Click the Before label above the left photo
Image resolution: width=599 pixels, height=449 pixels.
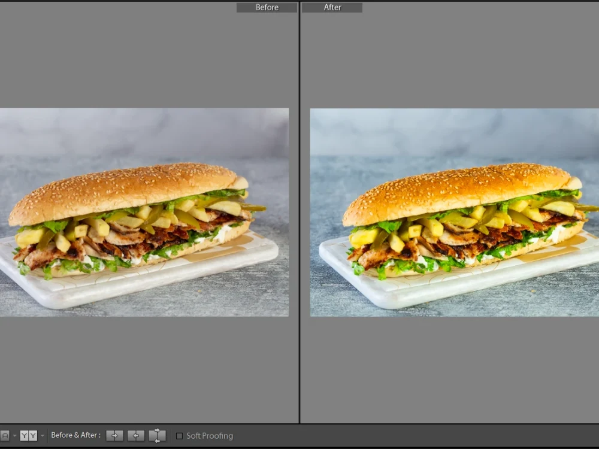tap(267, 7)
